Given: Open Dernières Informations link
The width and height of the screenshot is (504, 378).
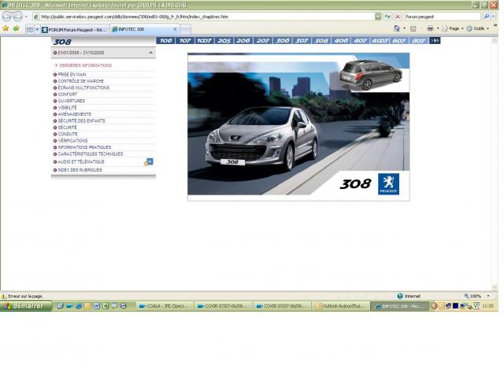Looking at the screenshot, I should tap(86, 65).
